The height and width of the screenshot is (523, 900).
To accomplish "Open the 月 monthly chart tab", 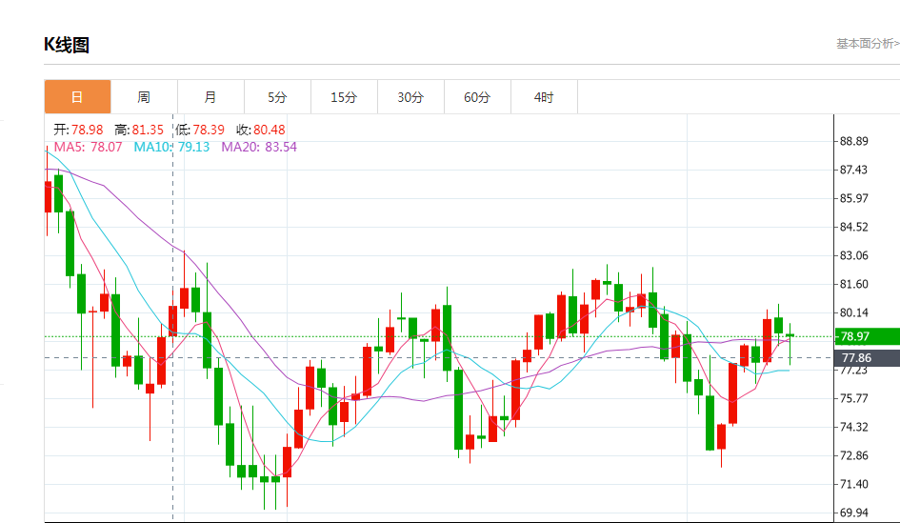I will click(x=210, y=97).
